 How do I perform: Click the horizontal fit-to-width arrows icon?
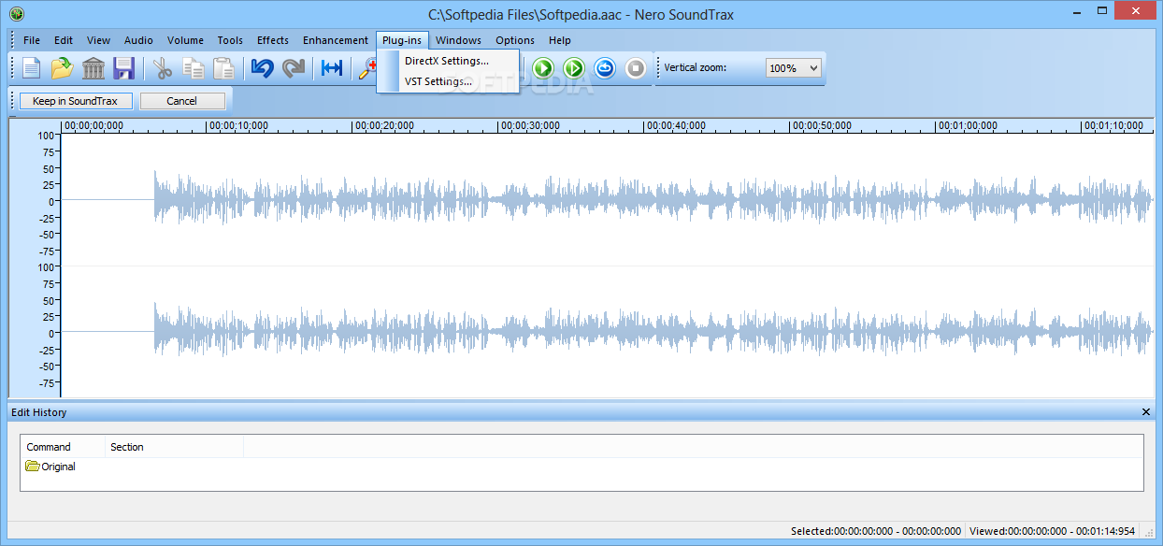pos(332,68)
